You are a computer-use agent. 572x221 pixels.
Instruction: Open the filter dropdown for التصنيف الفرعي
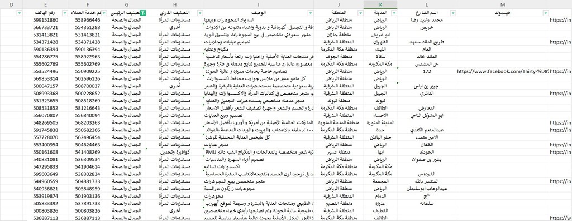[x=200, y=13]
